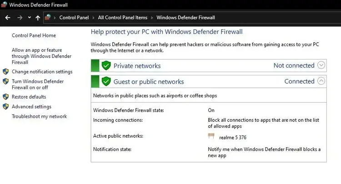Select All Control Panel Items breadcrumb
The height and width of the screenshot is (184, 341).
(x=123, y=18)
